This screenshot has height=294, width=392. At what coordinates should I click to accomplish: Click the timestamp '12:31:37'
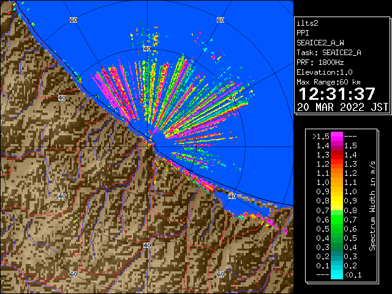(337, 94)
